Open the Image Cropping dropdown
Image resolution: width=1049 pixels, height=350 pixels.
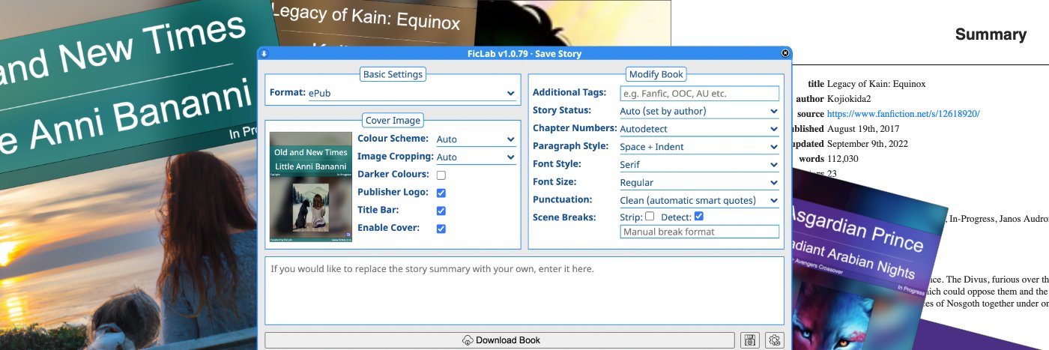pos(476,157)
